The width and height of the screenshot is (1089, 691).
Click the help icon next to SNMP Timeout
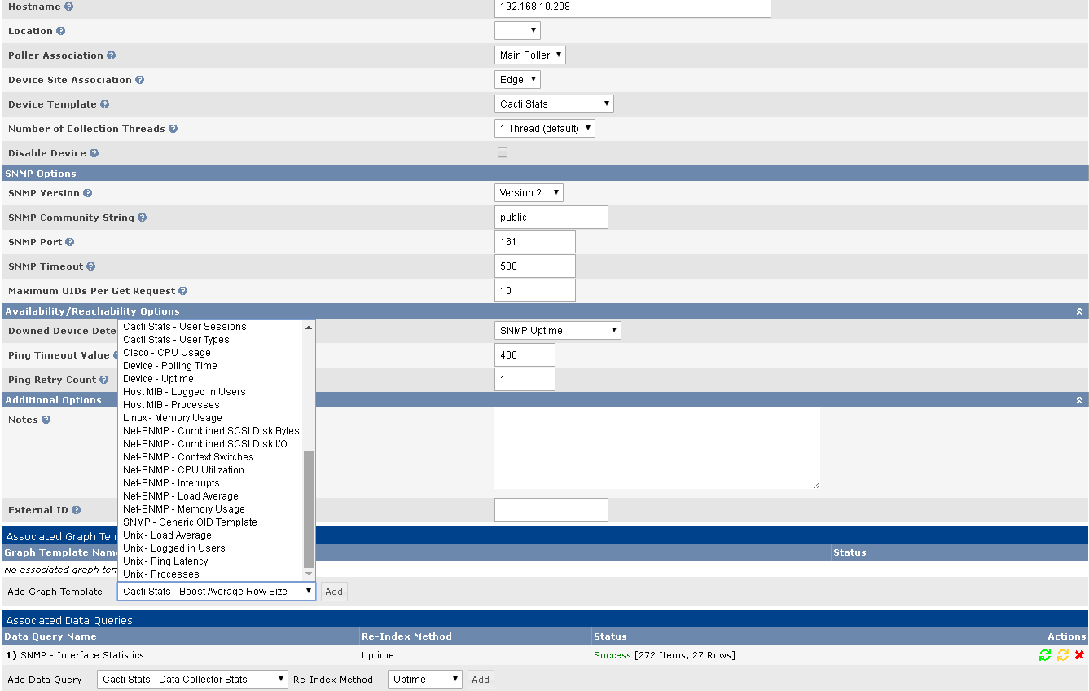[x=90, y=266]
